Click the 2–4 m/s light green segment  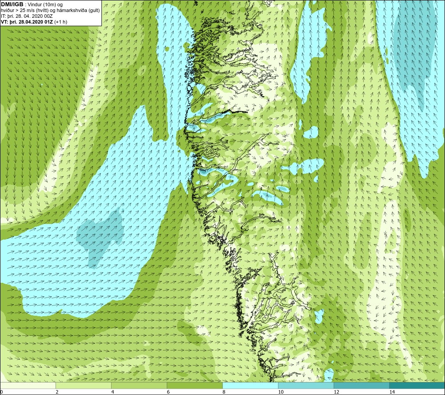point(84,385)
